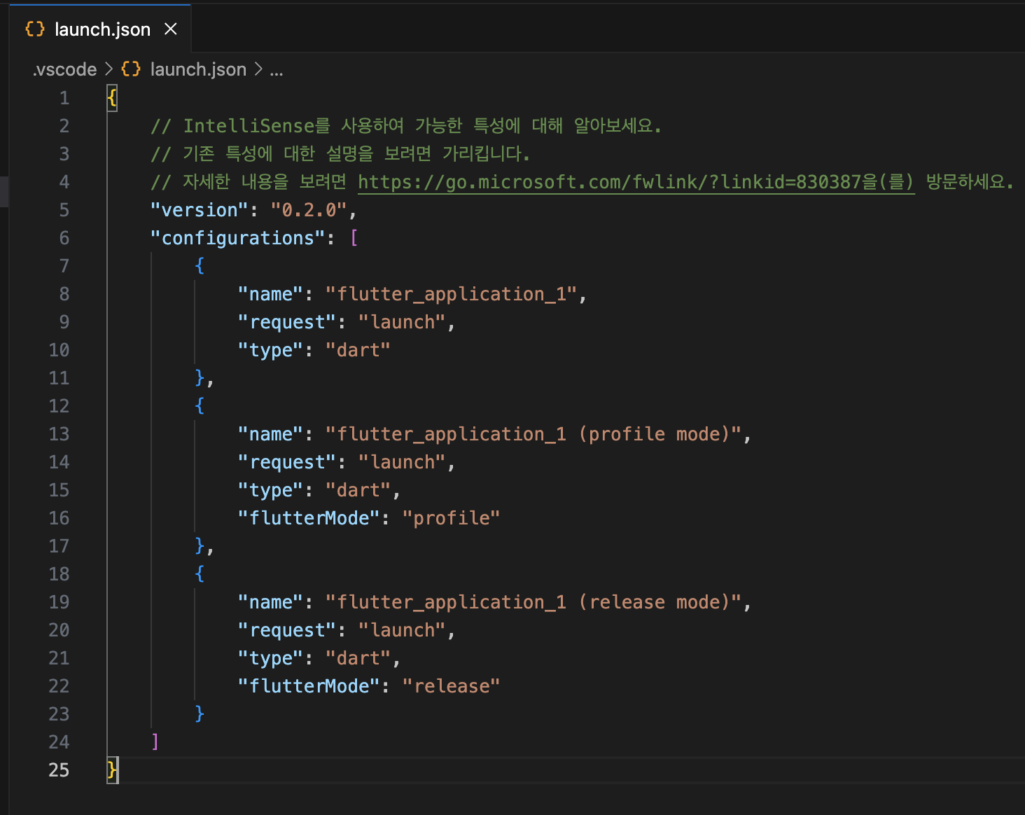Click the white indicator bar at the left edge

[x=4, y=190]
